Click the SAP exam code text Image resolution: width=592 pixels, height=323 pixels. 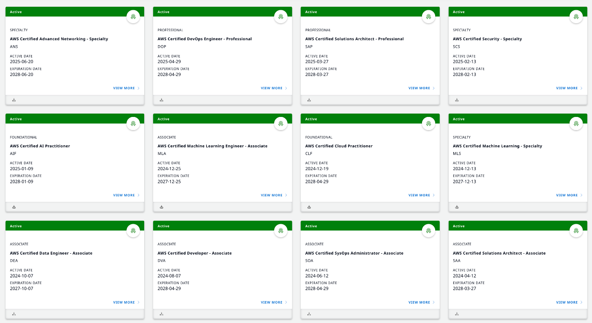[x=309, y=46]
